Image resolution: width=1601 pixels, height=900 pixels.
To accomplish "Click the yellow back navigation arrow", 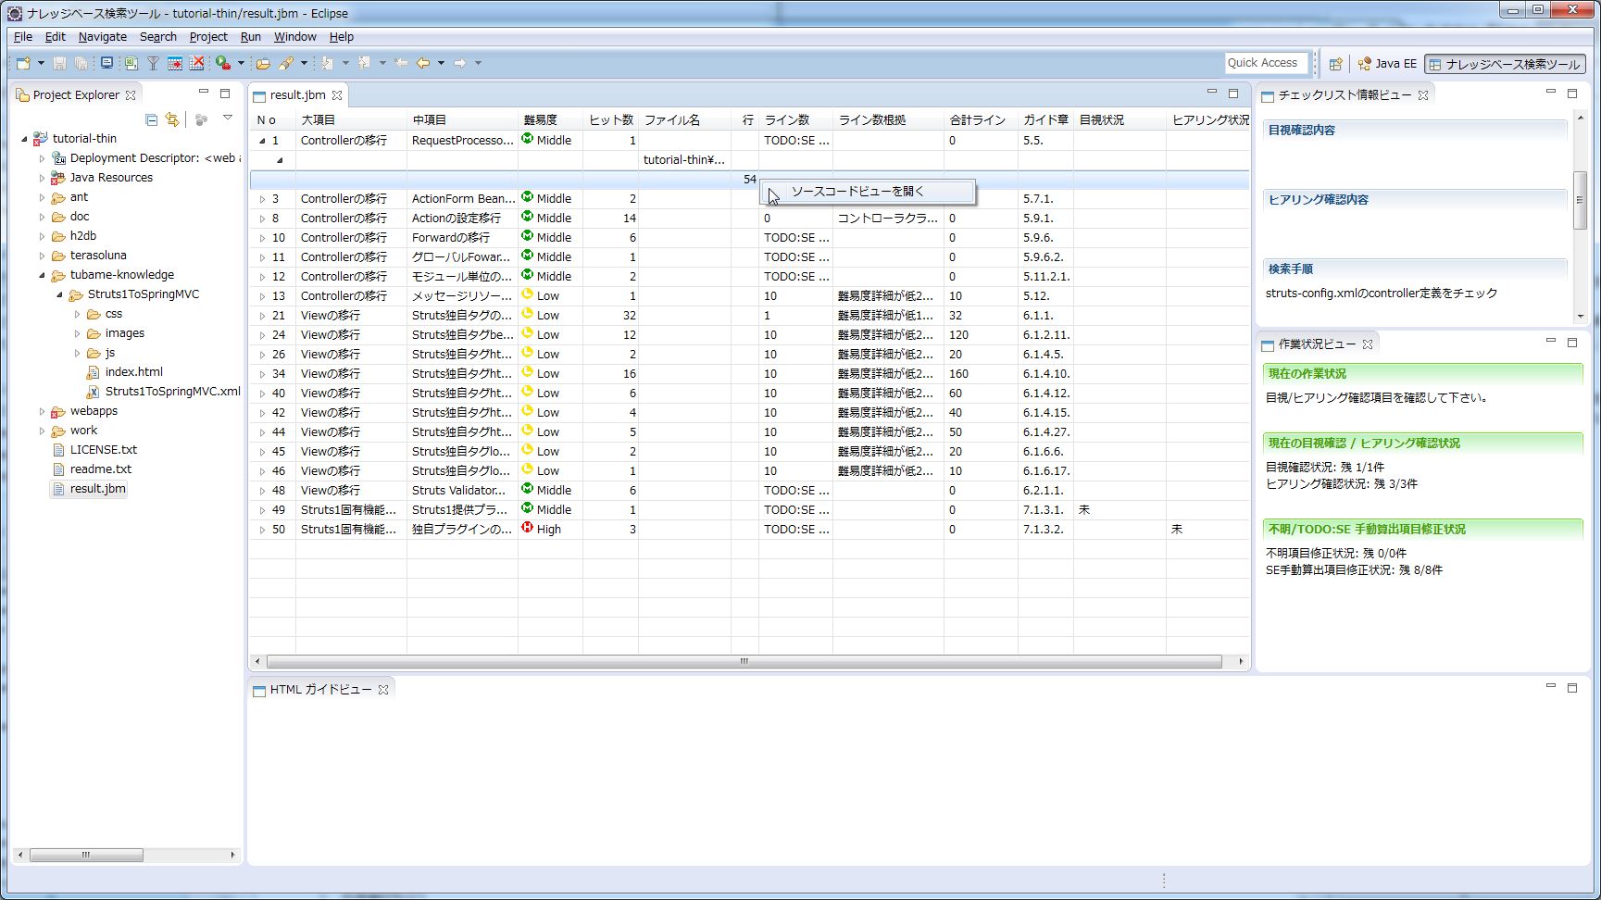I will click(x=423, y=63).
